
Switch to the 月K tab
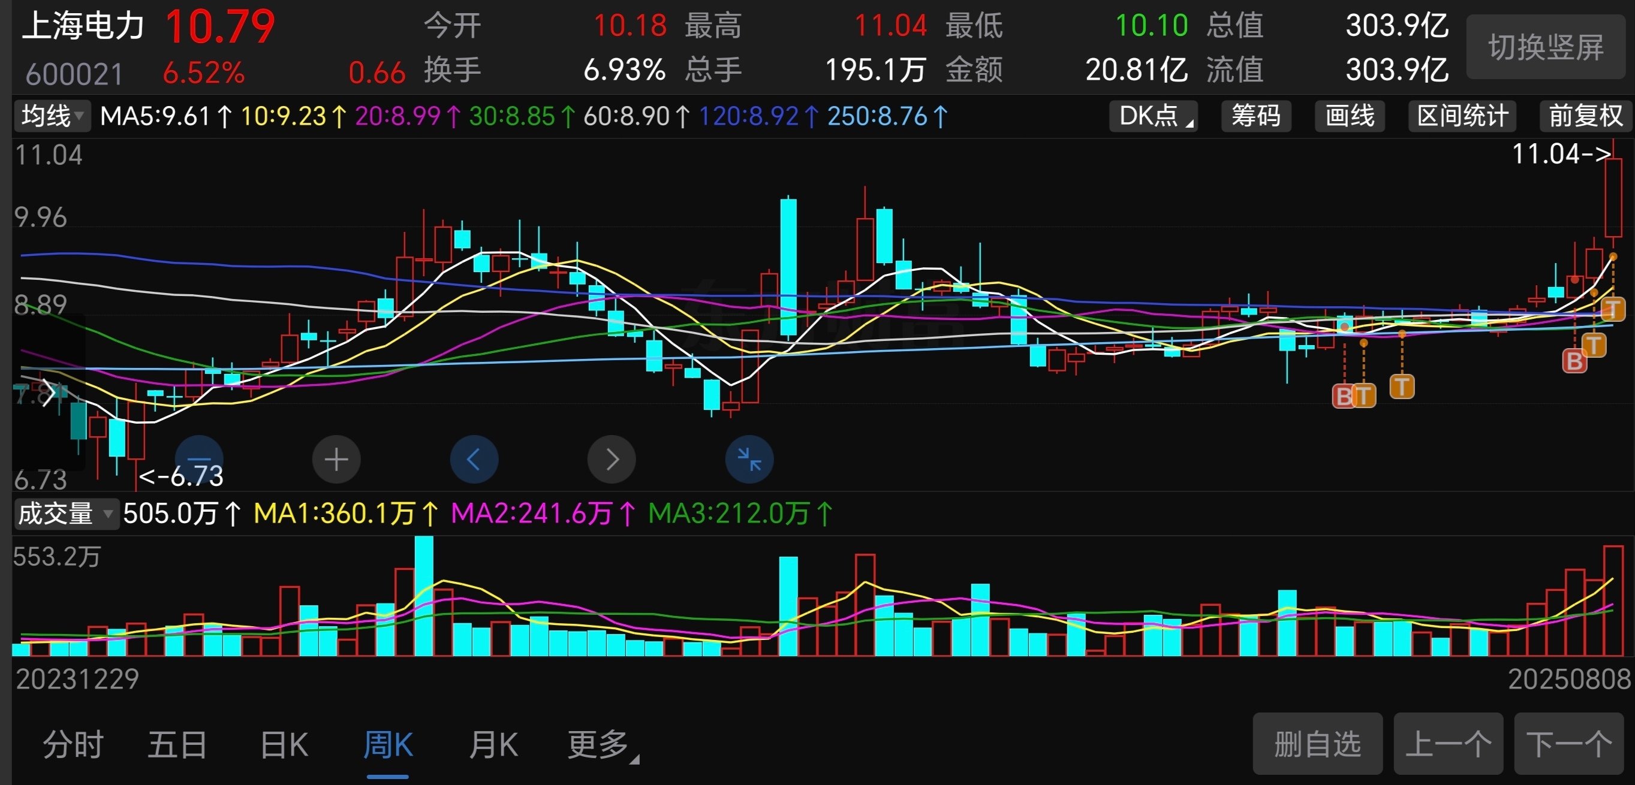(x=494, y=744)
